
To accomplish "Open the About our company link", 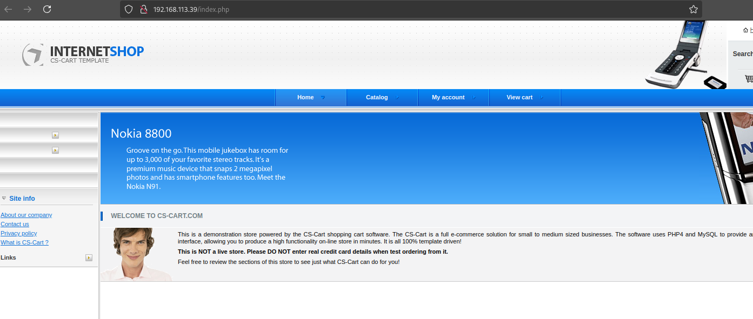I will point(26,215).
